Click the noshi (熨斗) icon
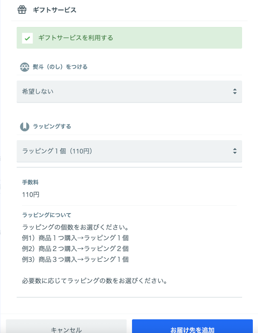This screenshot has width=258, height=333. coord(25,67)
